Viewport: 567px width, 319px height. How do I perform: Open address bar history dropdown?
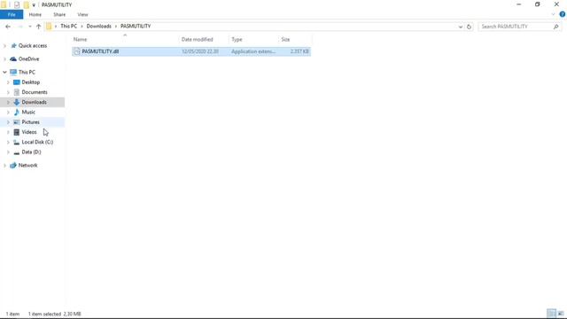(461, 27)
